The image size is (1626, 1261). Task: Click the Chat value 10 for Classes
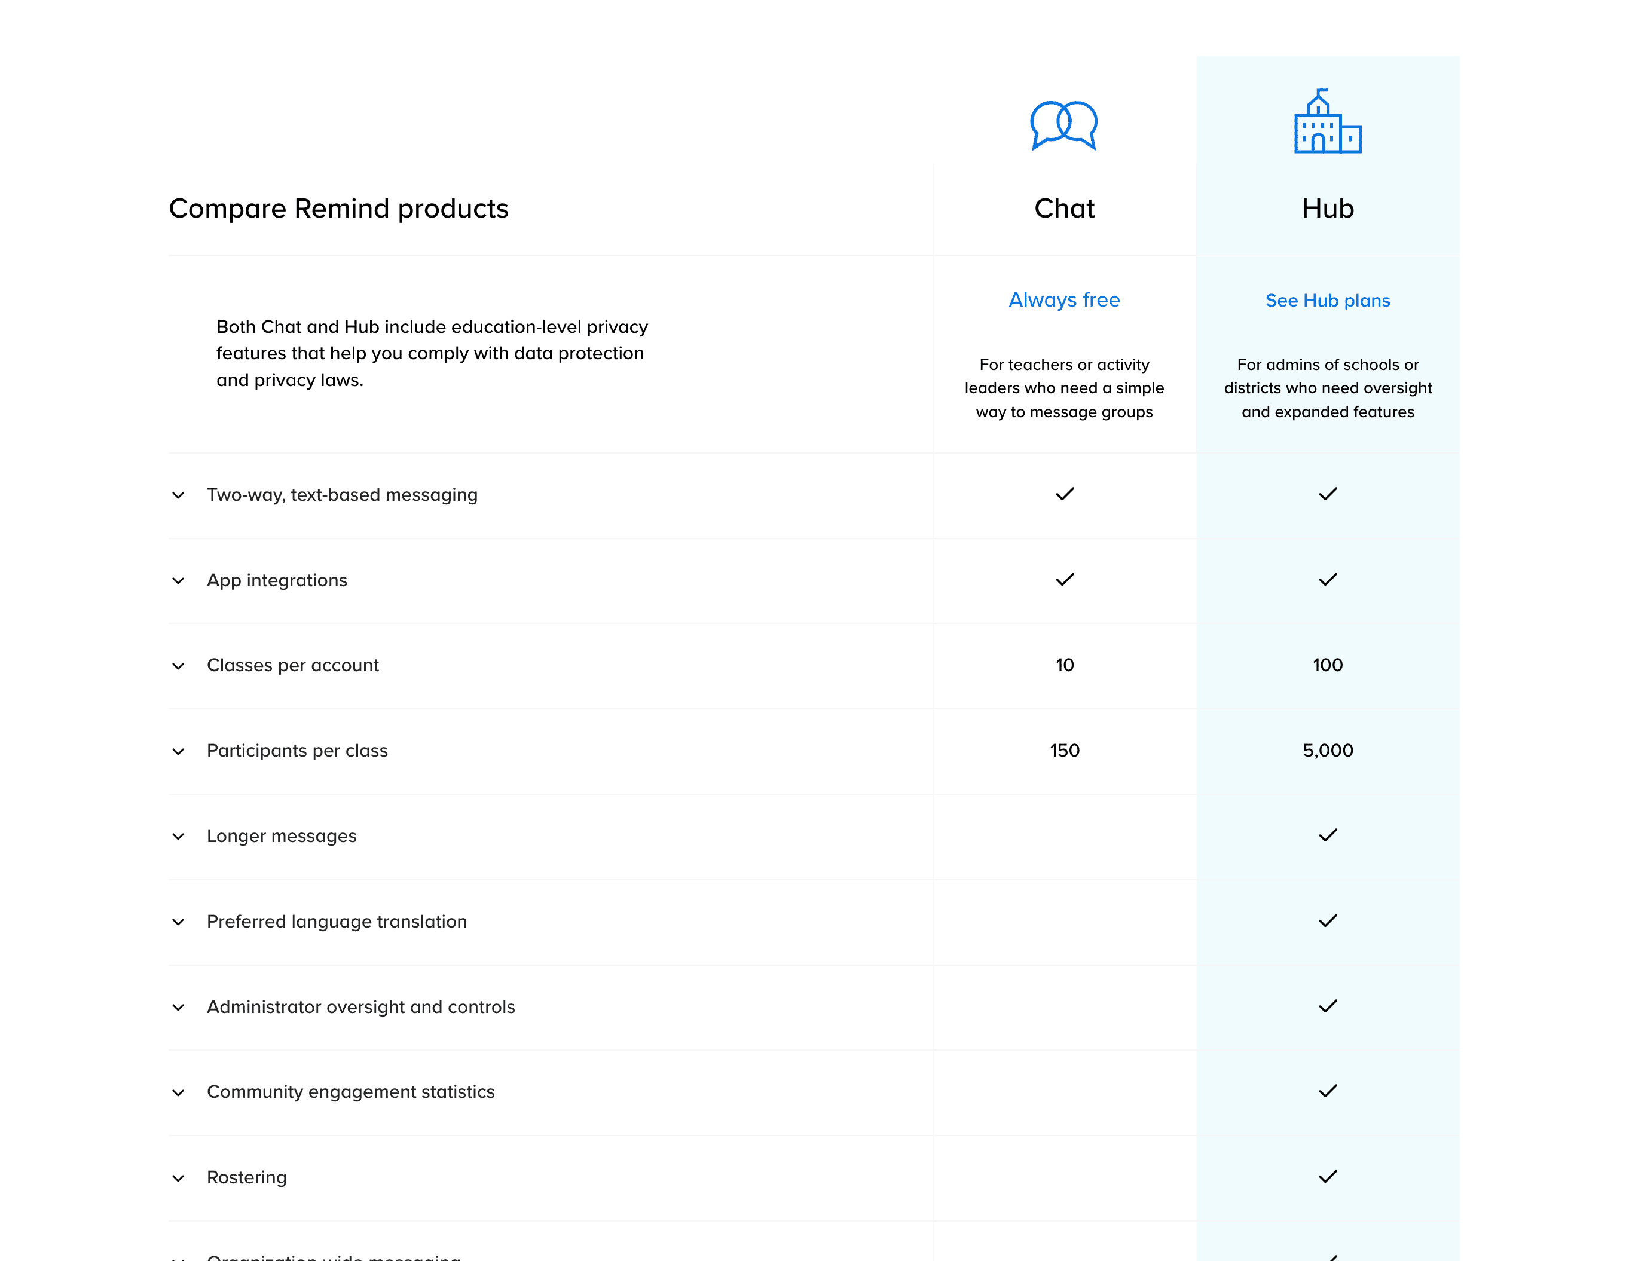(1065, 666)
